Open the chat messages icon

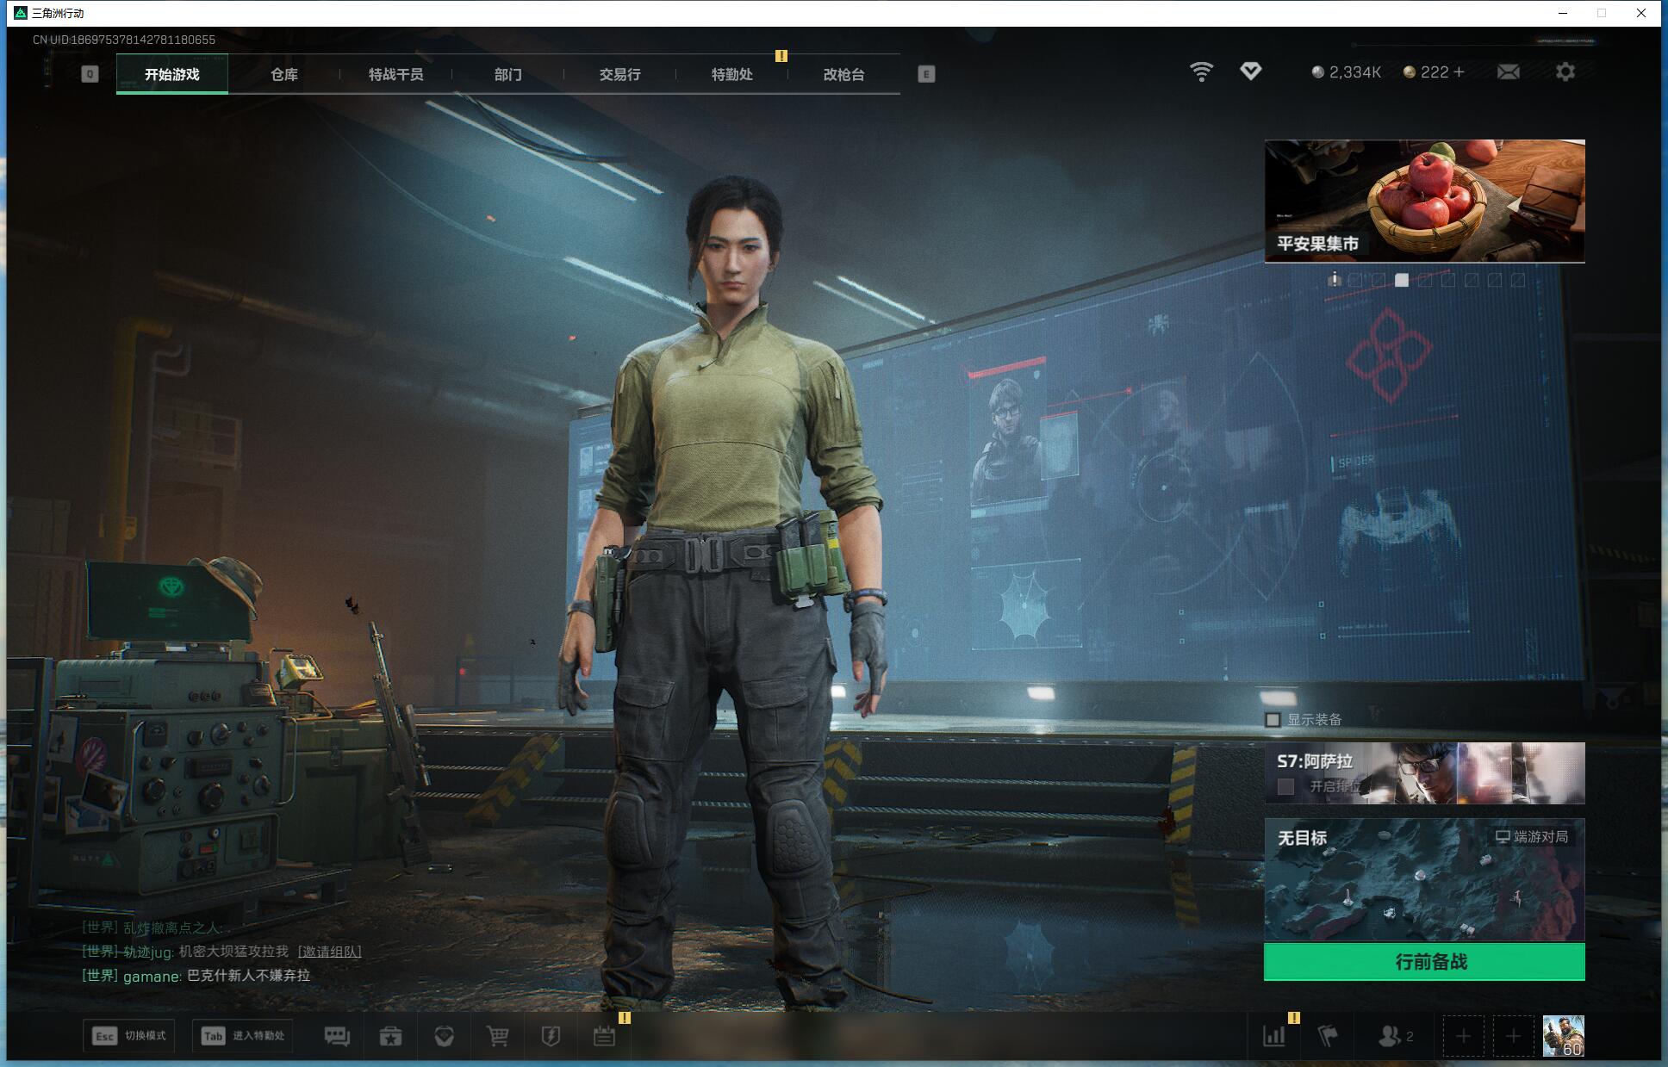(x=337, y=1036)
